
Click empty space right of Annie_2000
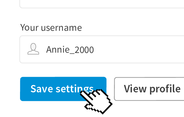138,50
